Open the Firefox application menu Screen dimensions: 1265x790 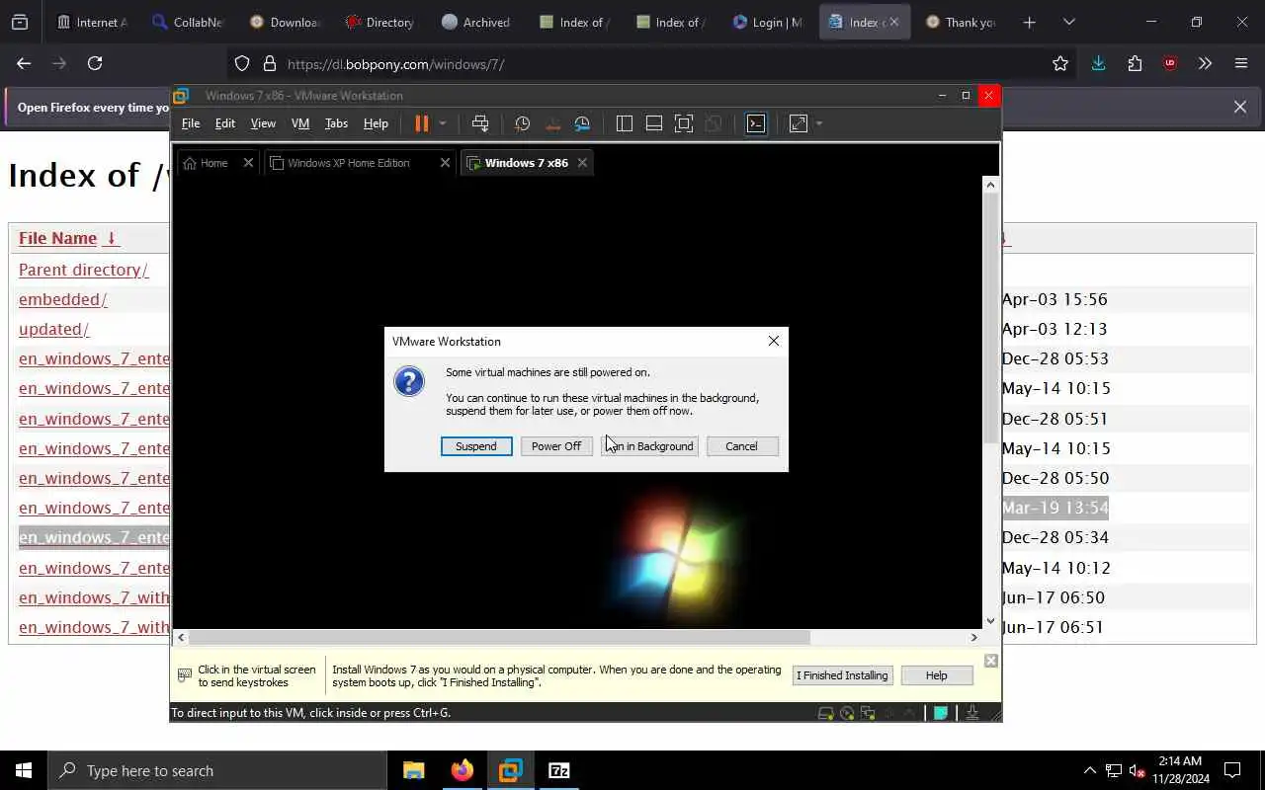coord(1241,64)
